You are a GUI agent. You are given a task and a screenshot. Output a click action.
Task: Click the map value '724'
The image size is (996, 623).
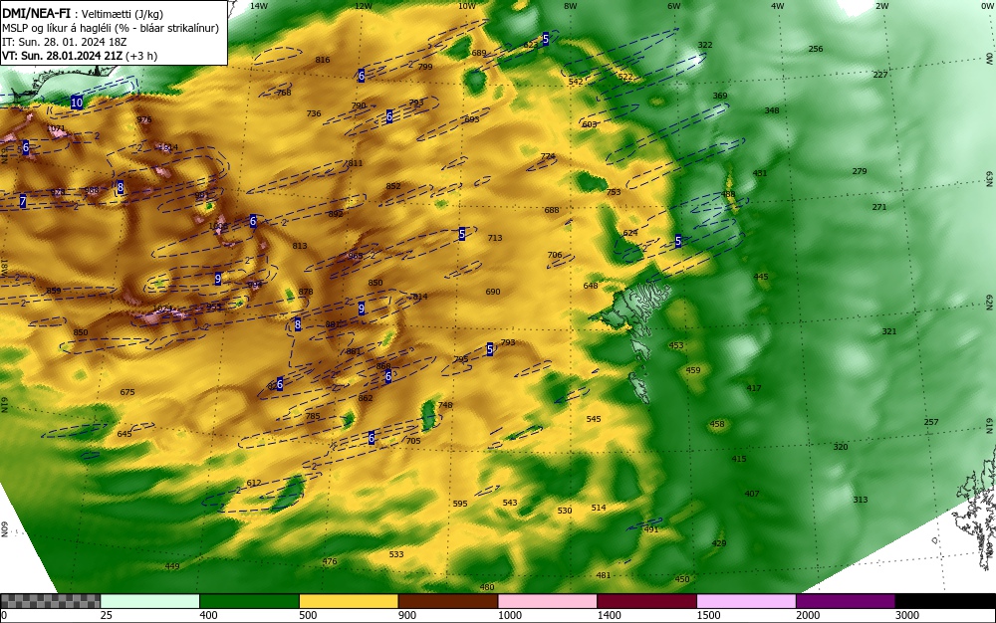tap(548, 156)
